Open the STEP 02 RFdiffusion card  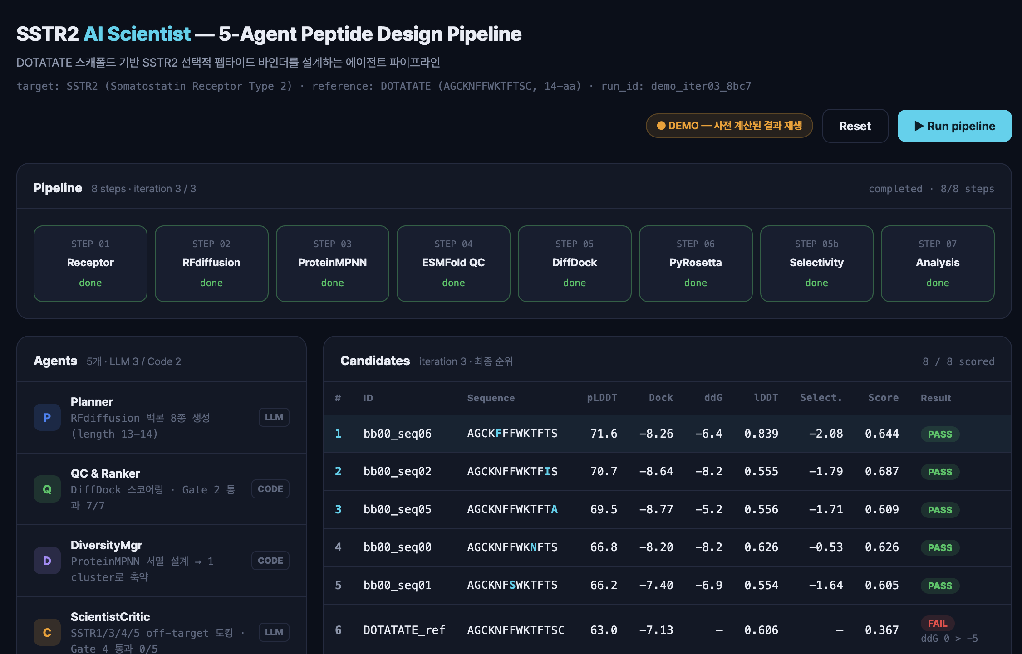(x=211, y=264)
